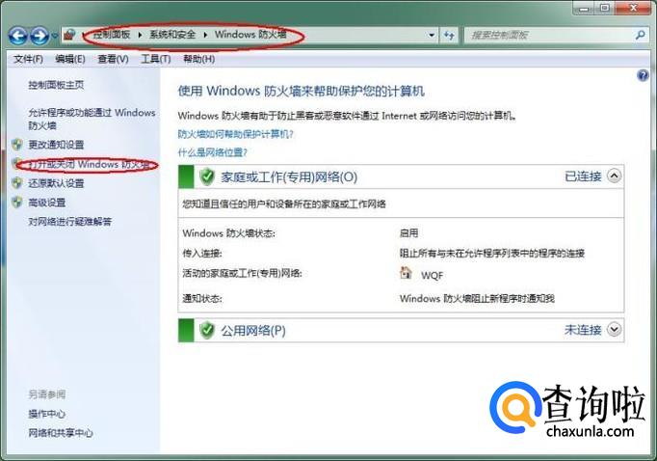Collapse the 家庭或工作 network section chevron
Viewport: 657px width, 461px height.
pos(615,176)
